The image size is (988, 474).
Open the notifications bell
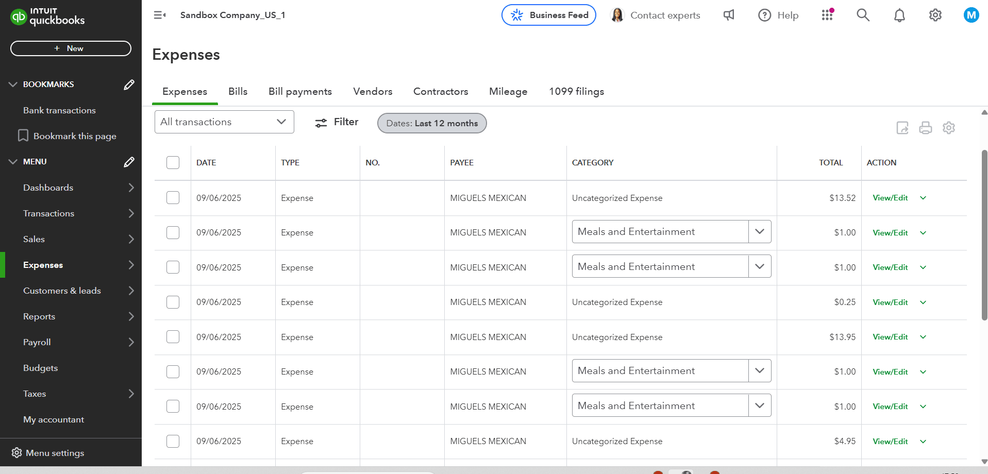899,15
